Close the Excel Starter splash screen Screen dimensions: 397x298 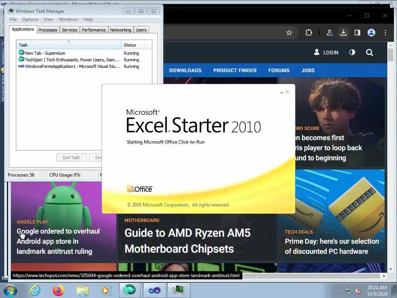tap(287, 92)
